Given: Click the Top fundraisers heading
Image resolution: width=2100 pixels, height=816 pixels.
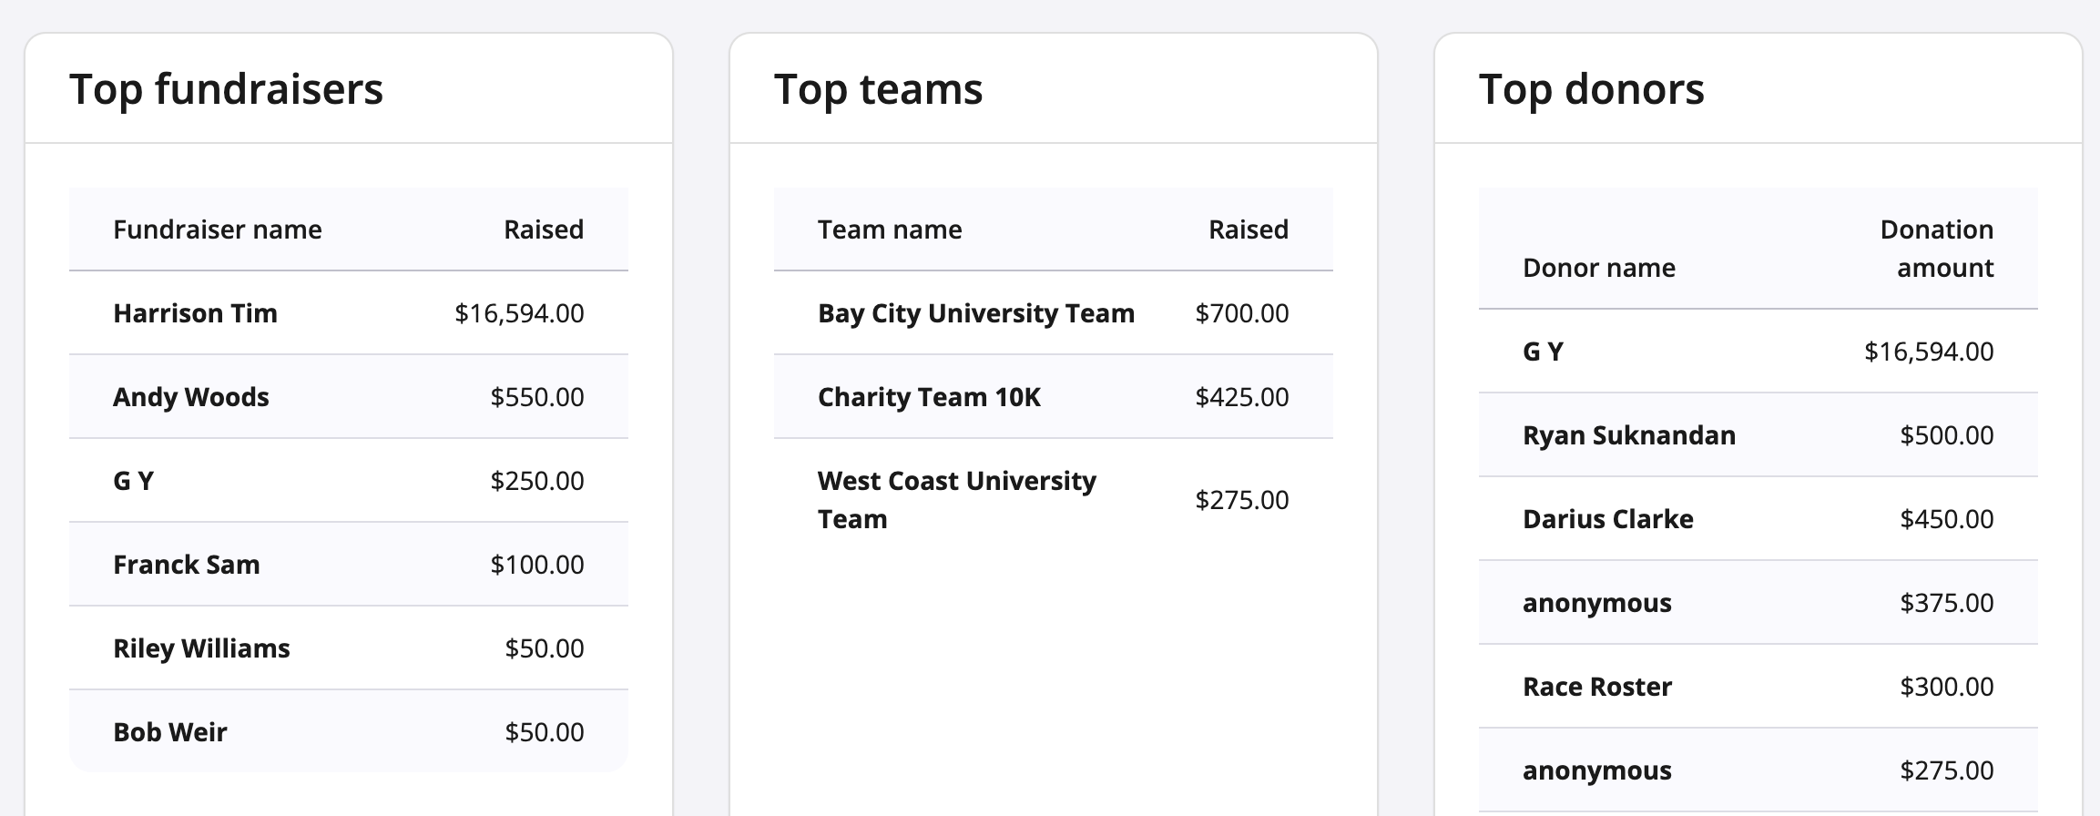Looking at the screenshot, I should pos(226,89).
